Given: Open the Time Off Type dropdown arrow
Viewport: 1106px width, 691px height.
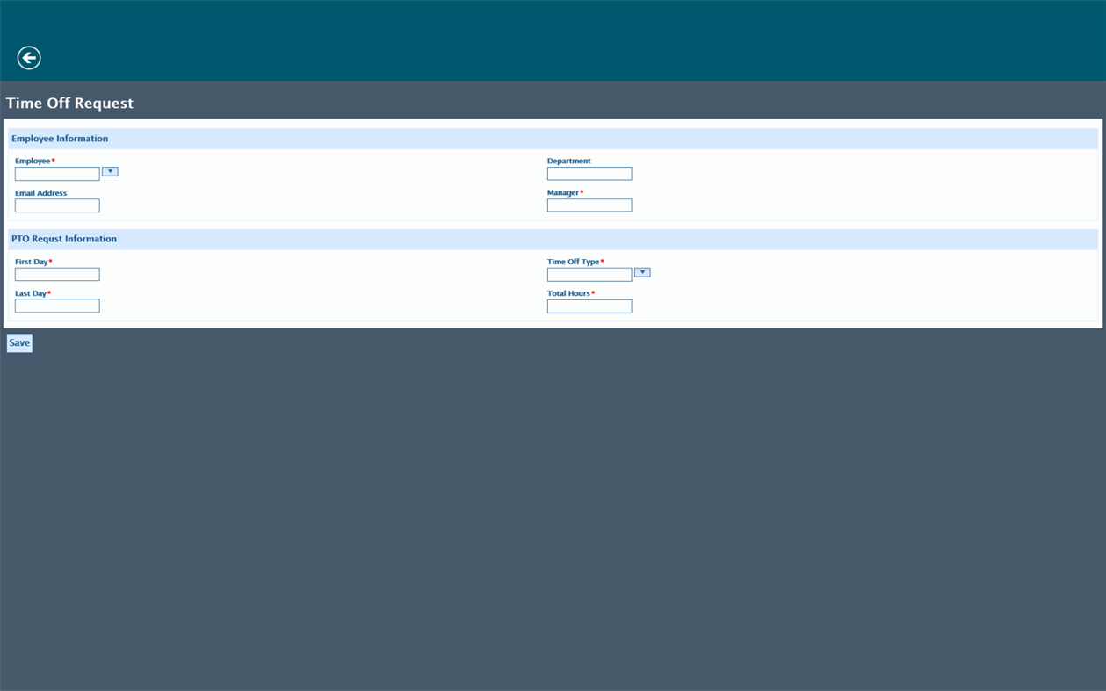Looking at the screenshot, I should click(x=642, y=272).
